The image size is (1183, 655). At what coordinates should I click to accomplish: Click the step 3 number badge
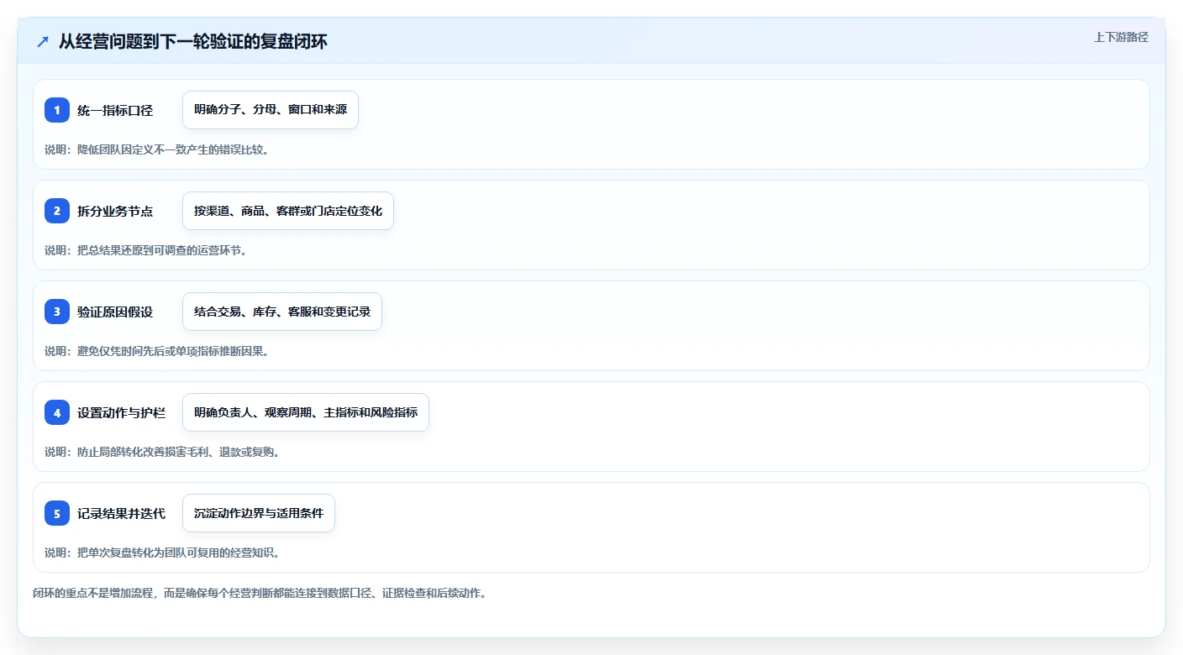point(57,312)
